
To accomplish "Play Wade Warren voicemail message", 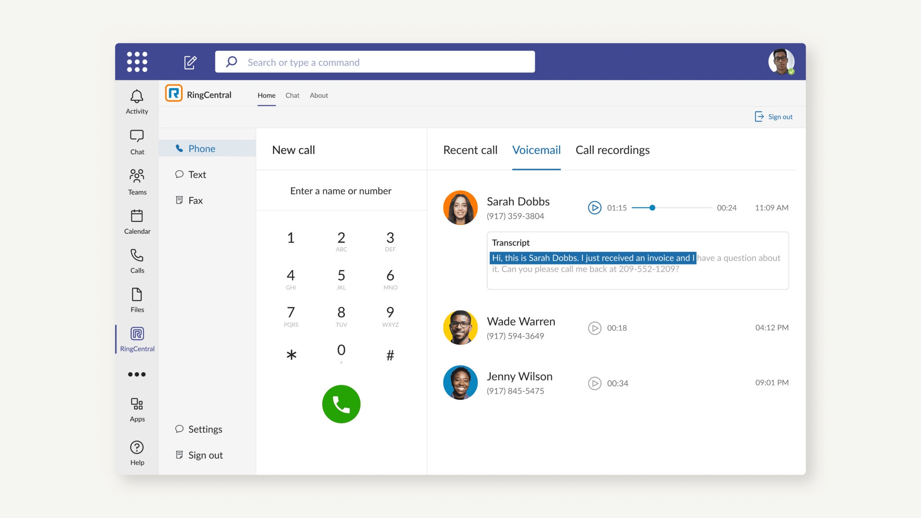I will (x=595, y=328).
